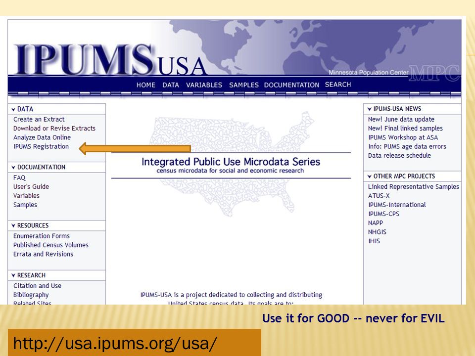Click Download or Revise Extracts

coord(54,129)
